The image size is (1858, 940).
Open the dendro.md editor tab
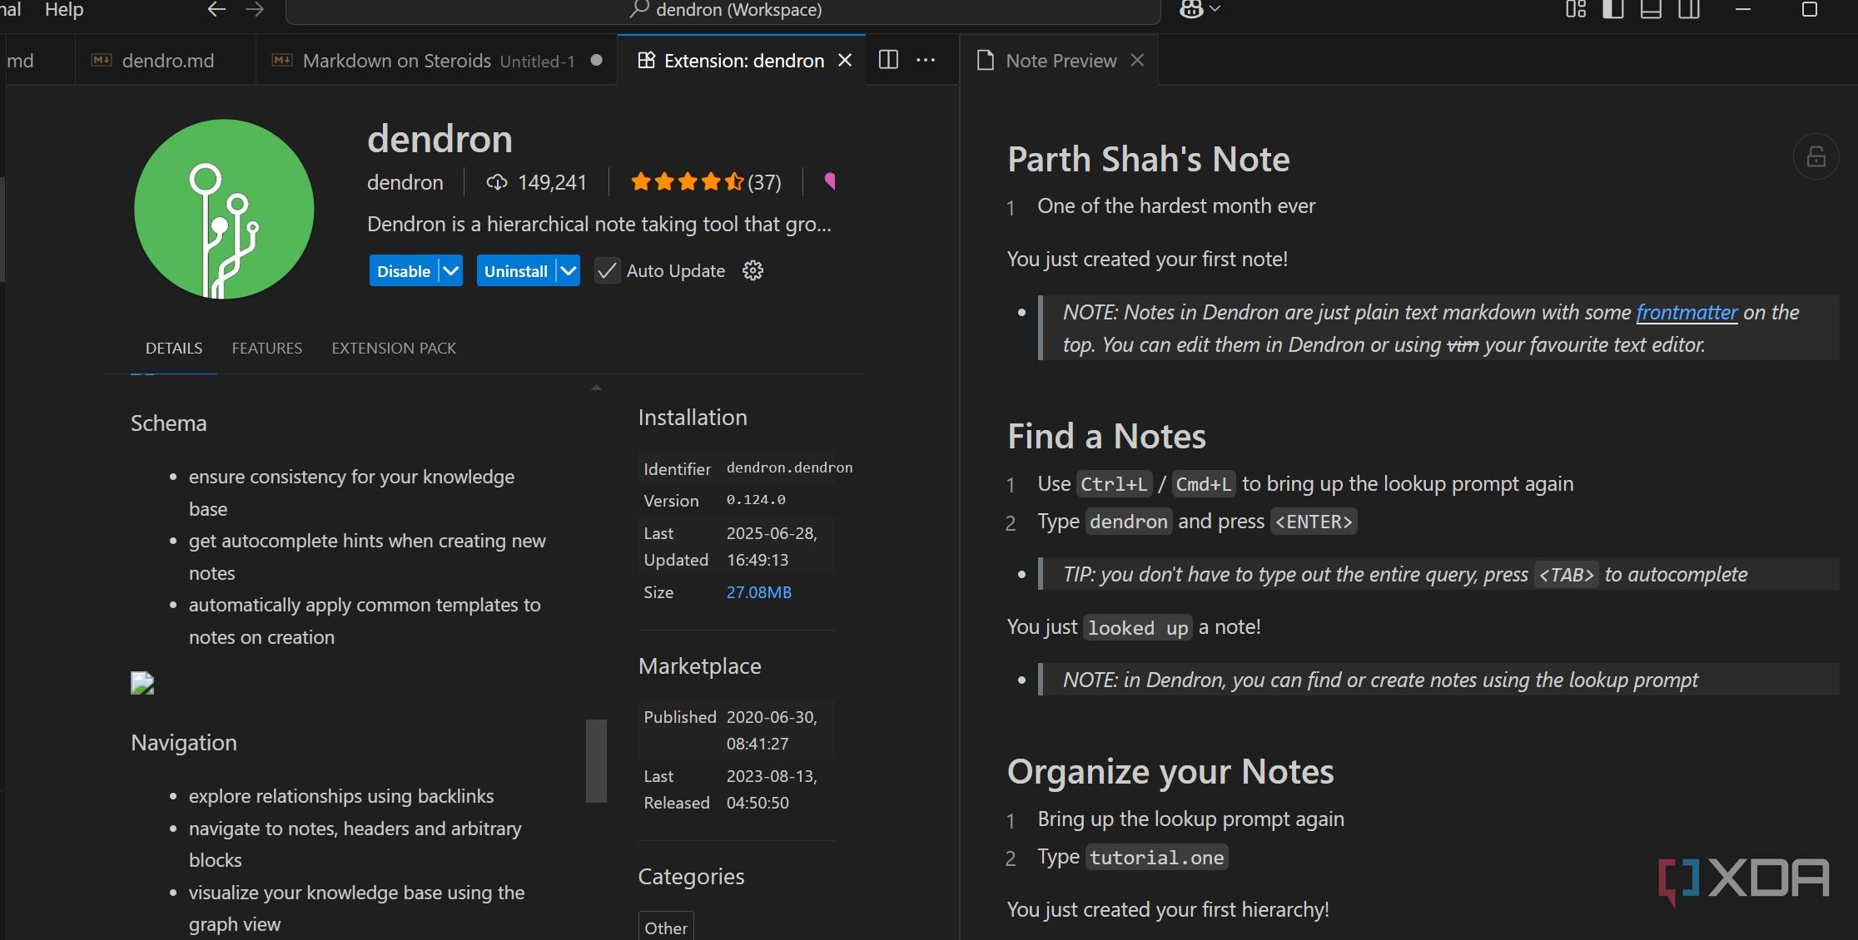coord(167,61)
